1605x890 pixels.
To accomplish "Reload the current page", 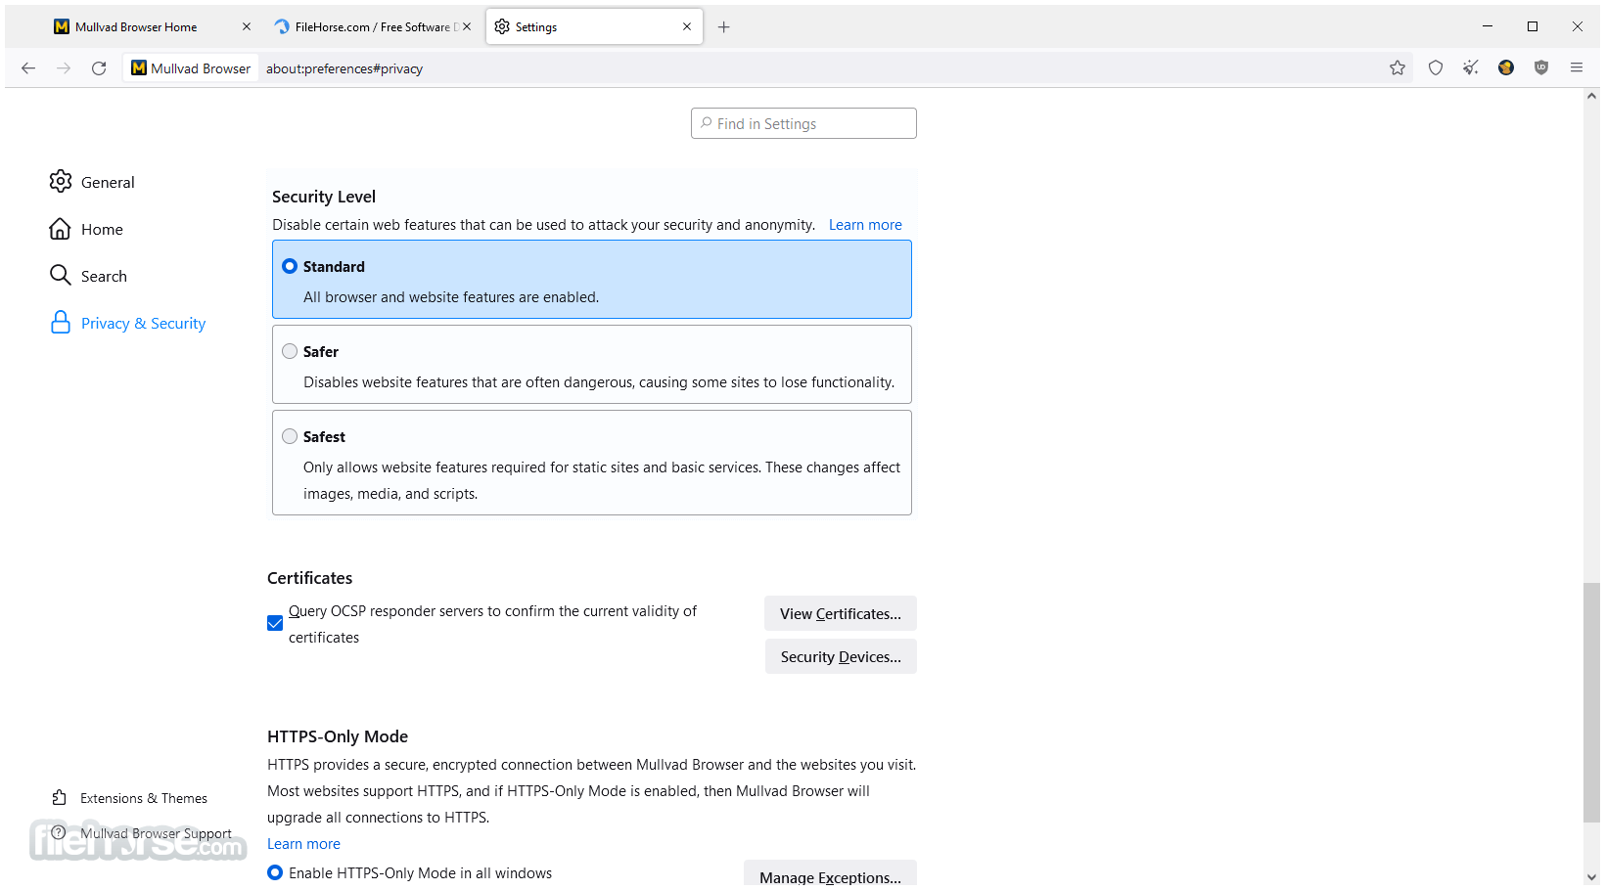I will (x=99, y=68).
